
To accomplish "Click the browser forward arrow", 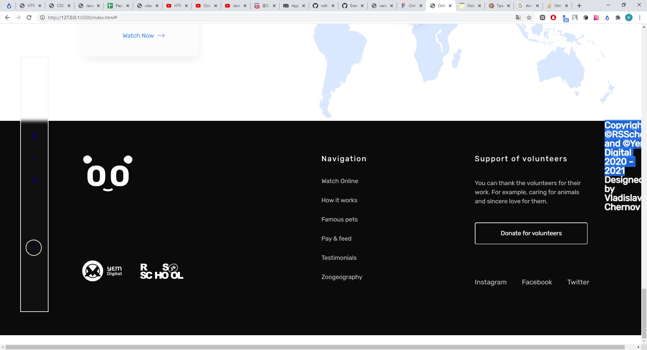I will [18, 17].
